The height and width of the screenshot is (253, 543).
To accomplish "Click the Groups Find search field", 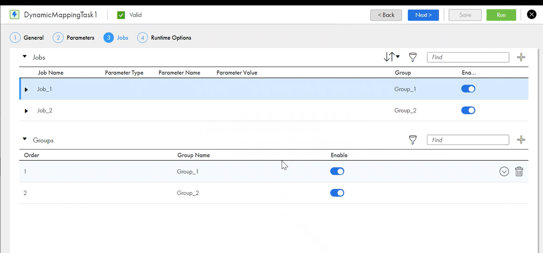I will (x=468, y=140).
